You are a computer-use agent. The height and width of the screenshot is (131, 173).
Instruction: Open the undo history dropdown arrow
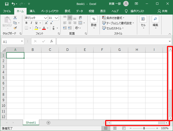pyautogui.click(x=17, y=4)
